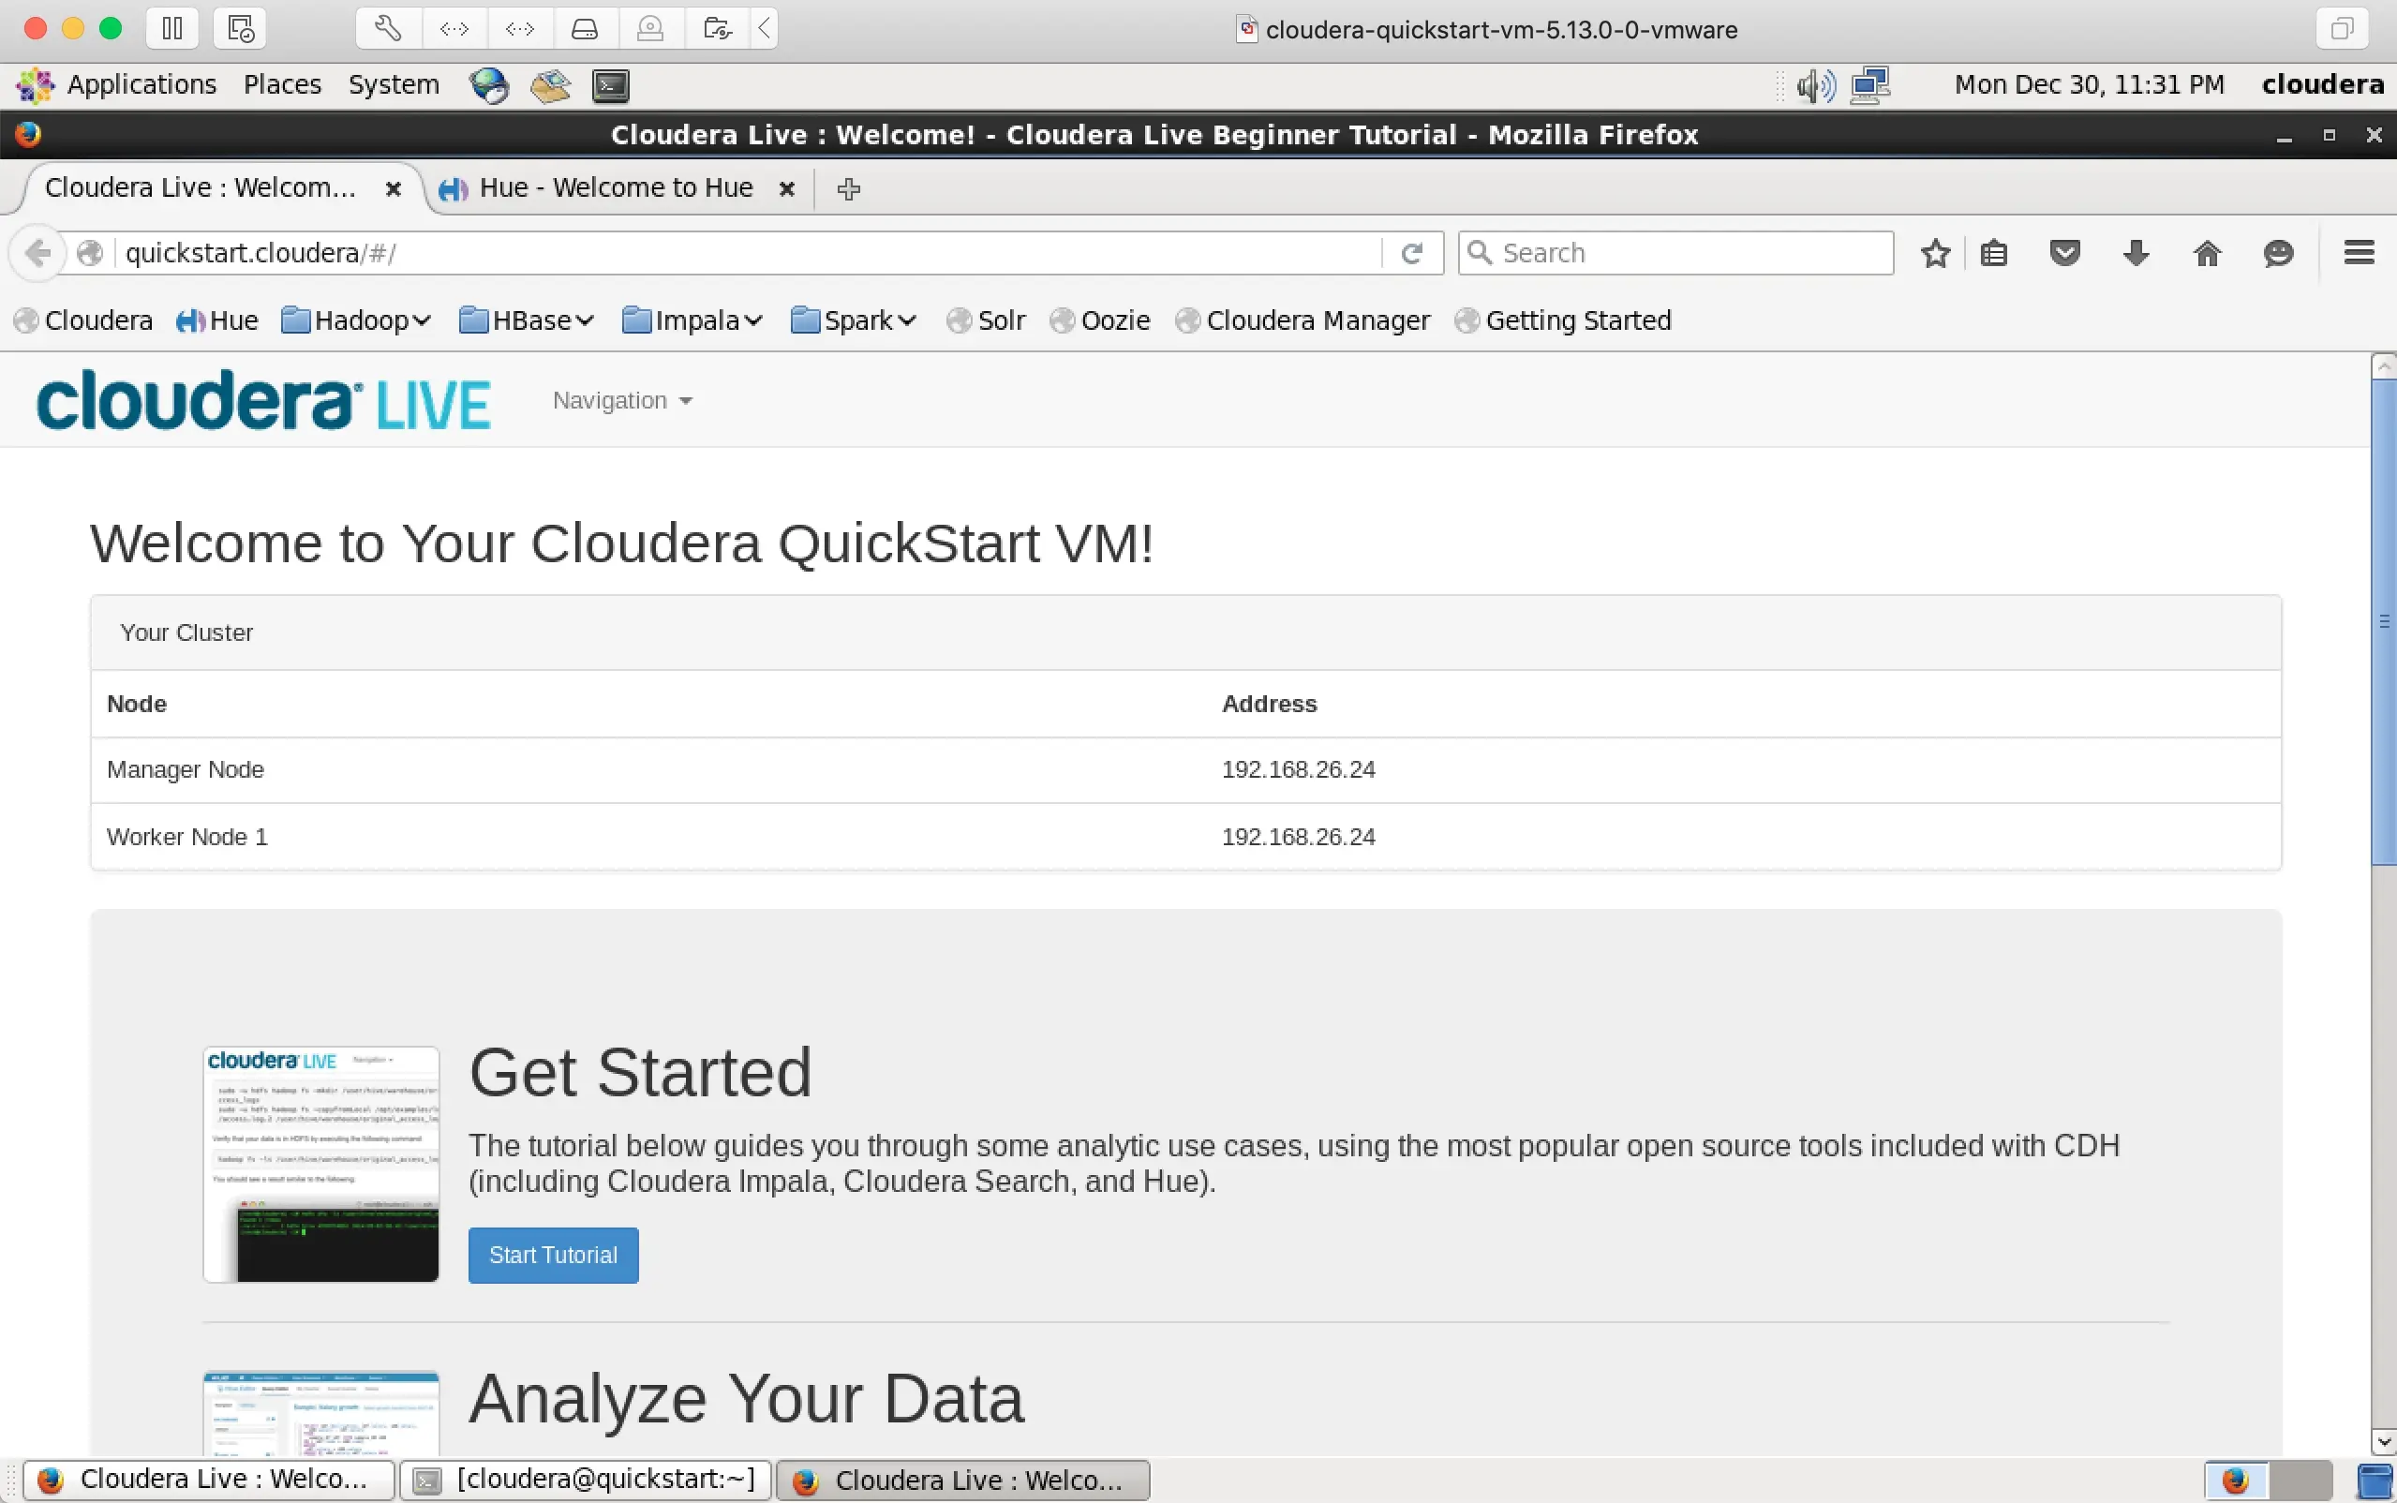Click the page's vertical scrollbar thumb
Screen dimensions: 2397x1503
2383,621
